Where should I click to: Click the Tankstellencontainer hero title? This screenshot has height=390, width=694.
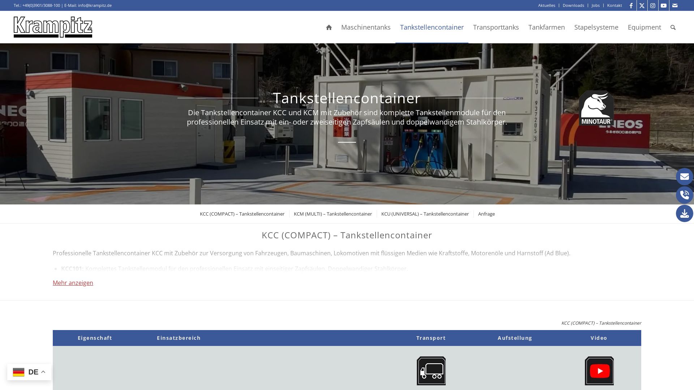pyautogui.click(x=347, y=98)
